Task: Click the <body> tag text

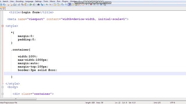Action: (12, 87)
